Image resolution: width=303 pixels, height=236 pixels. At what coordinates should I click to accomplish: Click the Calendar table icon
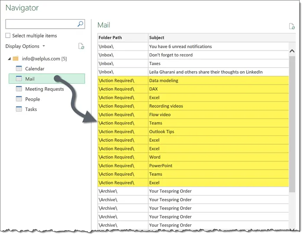pyautogui.click(x=19, y=69)
